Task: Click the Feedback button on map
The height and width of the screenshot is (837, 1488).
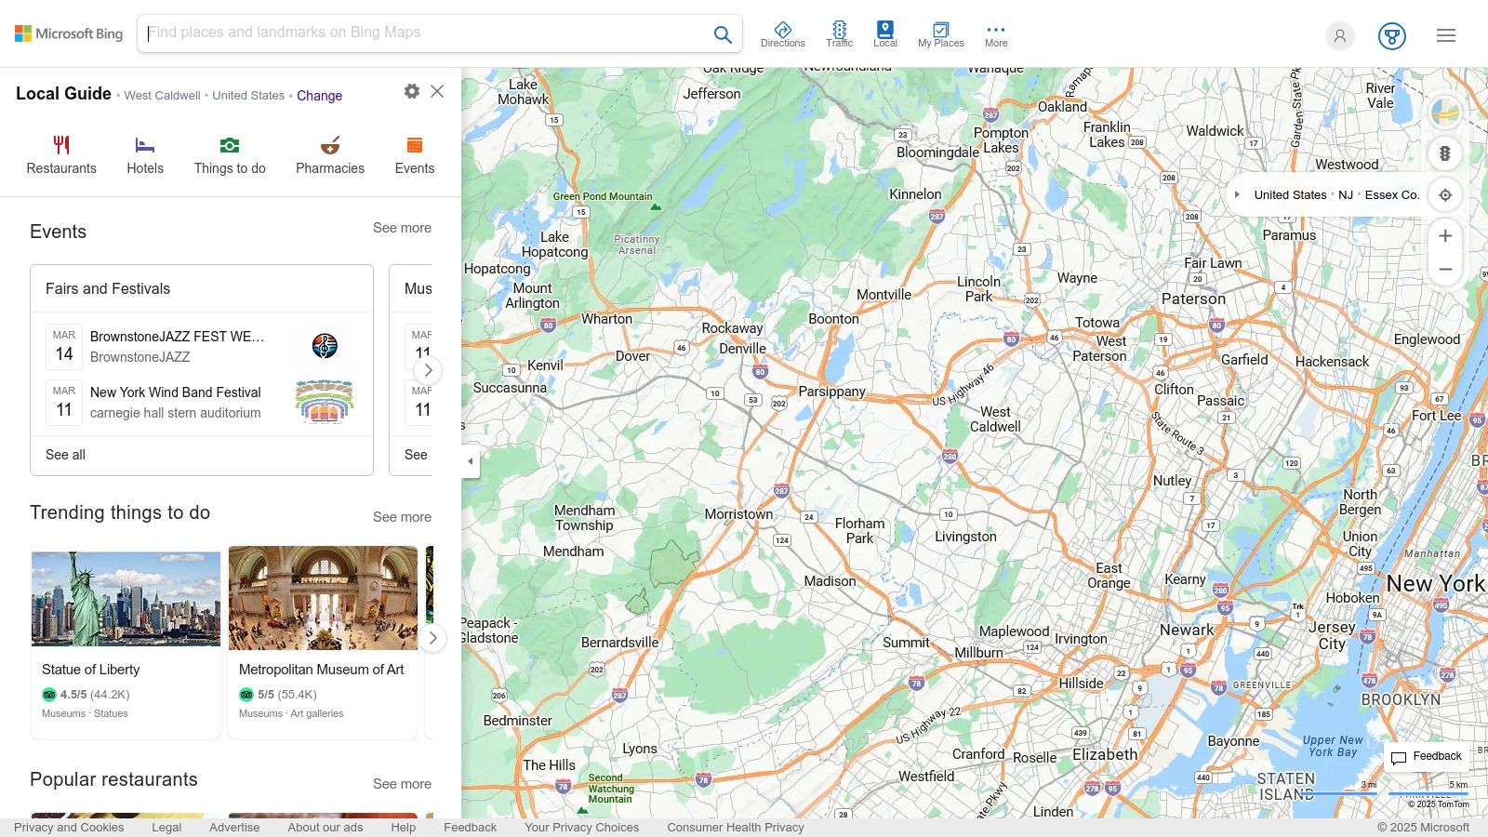Action: click(1427, 757)
